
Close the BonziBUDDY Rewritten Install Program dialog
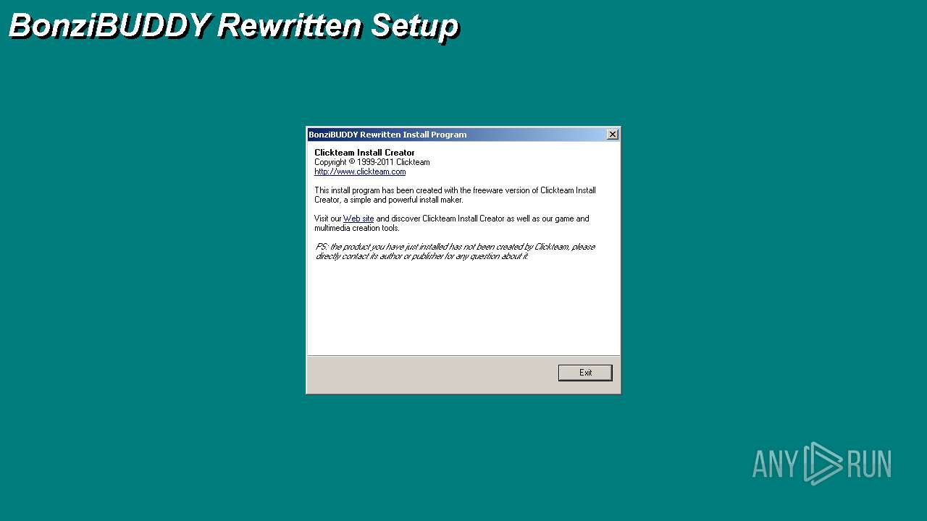613,135
